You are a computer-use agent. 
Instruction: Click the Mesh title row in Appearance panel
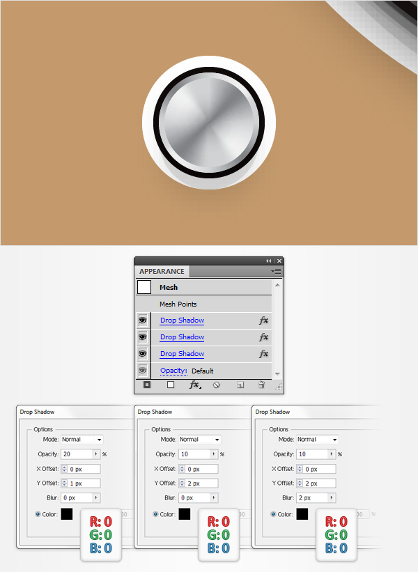point(203,288)
